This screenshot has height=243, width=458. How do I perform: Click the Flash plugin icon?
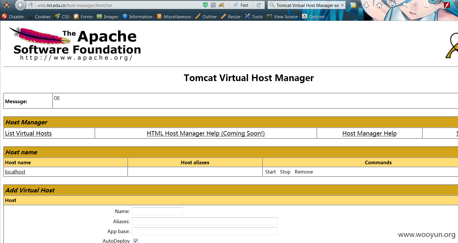tap(447, 5)
